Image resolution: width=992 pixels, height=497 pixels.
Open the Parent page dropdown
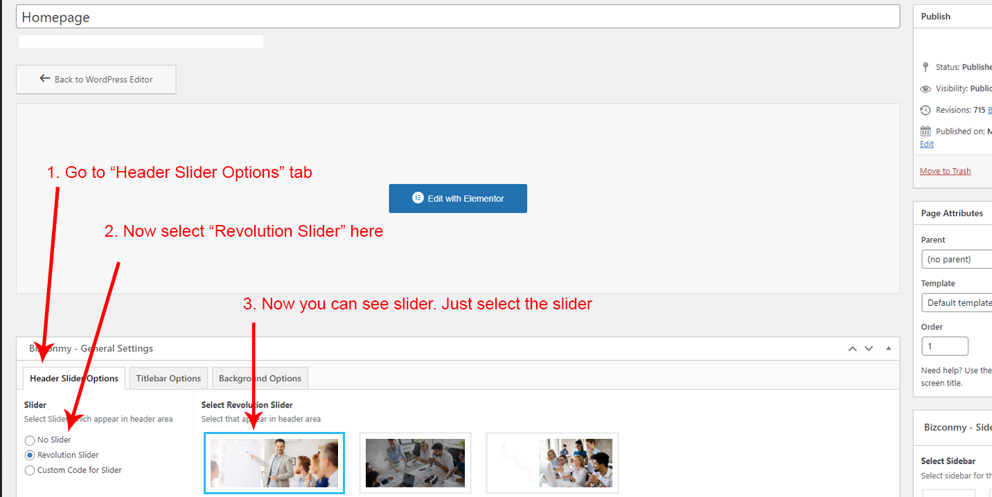coord(957,260)
